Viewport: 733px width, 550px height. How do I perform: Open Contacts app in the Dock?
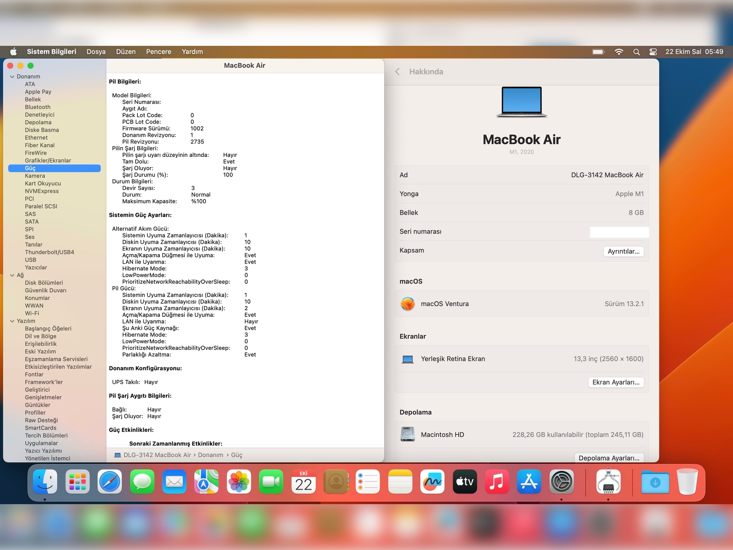[336, 481]
